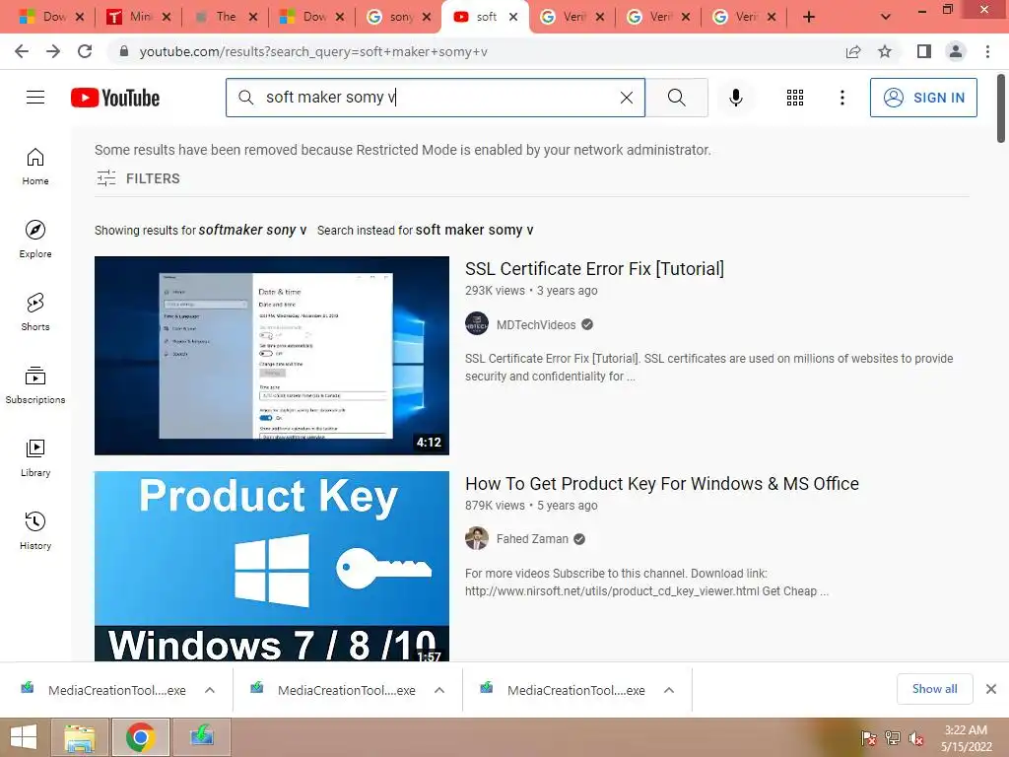This screenshot has height=757, width=1009.
Task: Click the SIGN IN button
Action: pyautogui.click(x=923, y=98)
